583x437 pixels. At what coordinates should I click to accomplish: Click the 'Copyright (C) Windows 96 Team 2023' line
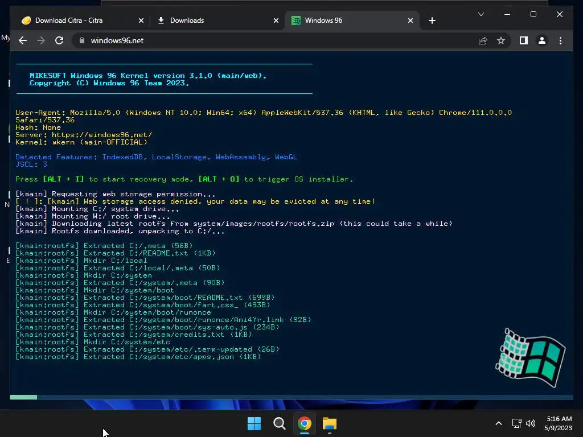coord(109,83)
